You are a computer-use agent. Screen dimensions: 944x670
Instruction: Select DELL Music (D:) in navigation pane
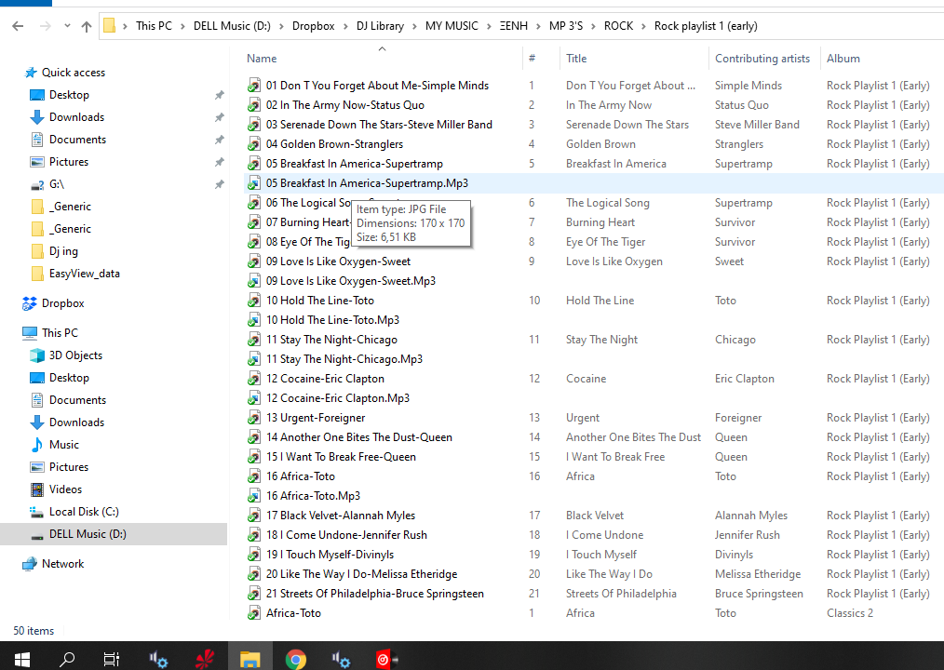(x=88, y=534)
